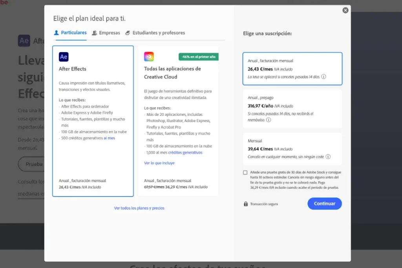402x268 pixels.
Task: Select 'Anual, facturación mensual' subscription option
Action: (x=292, y=69)
